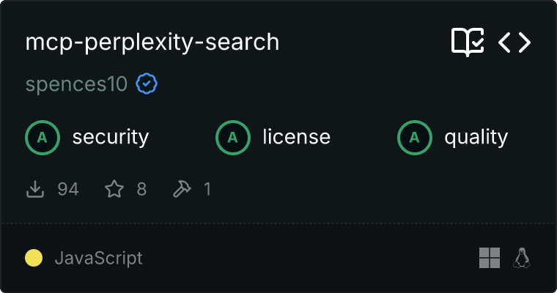Click the book with checkmark icon
The height and width of the screenshot is (293, 557).
tap(468, 42)
